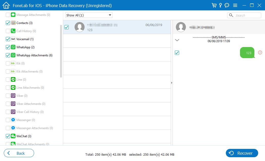The image size is (265, 161).
Task: Toggle the 06/06/2019 conversation row checkbox
Action: pos(67,27)
